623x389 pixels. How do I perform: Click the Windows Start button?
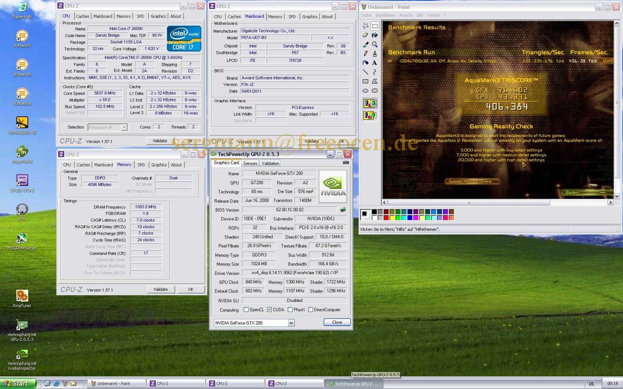(18, 383)
